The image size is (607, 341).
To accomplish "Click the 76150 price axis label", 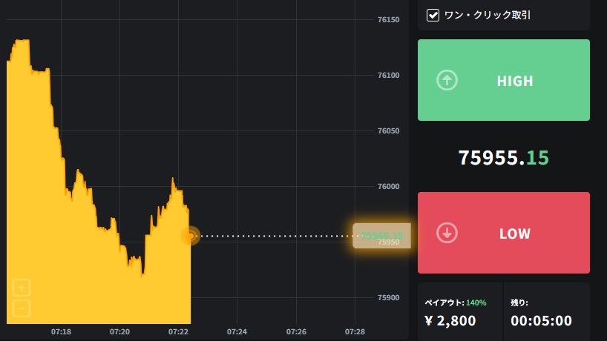I will [390, 20].
